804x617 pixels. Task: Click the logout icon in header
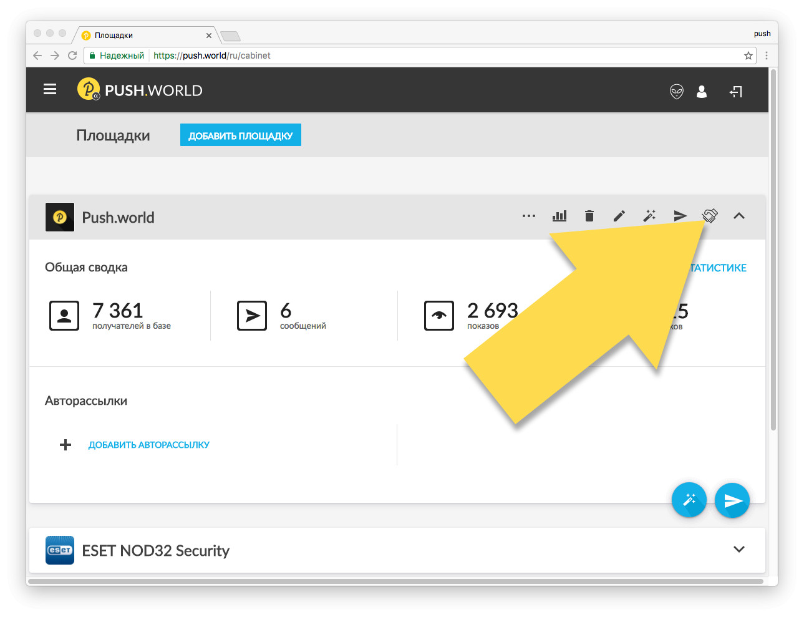click(736, 92)
